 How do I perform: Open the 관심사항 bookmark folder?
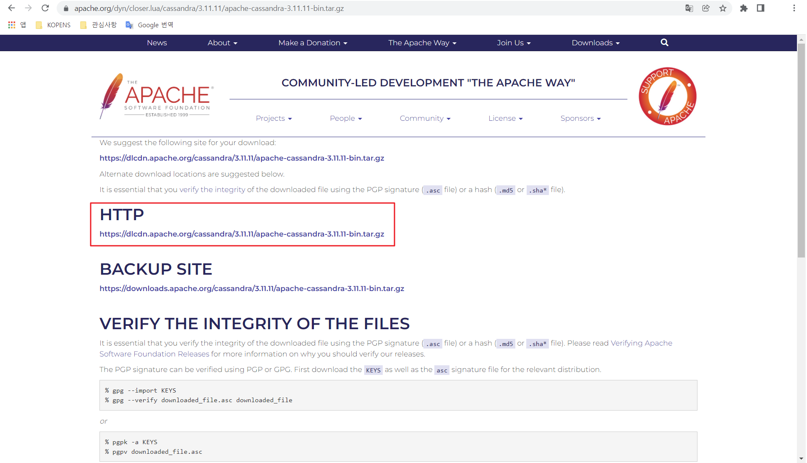(x=99, y=25)
